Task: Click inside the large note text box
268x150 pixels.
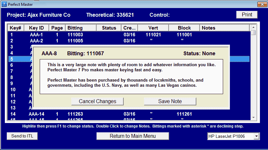Action: [x=131, y=76]
